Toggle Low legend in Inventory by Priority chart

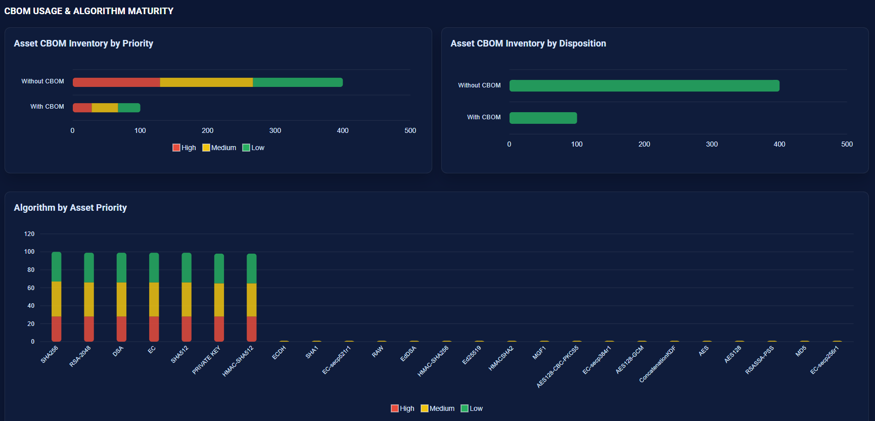point(253,148)
